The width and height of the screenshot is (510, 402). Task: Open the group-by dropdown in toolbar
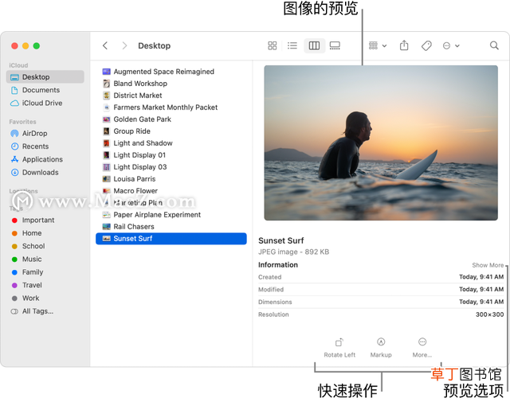pyautogui.click(x=378, y=45)
